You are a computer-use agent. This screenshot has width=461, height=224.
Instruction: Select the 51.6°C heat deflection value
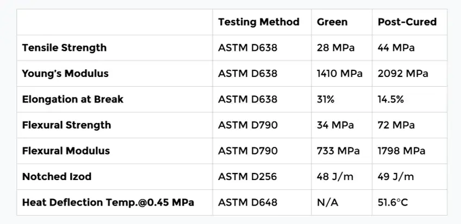(393, 203)
